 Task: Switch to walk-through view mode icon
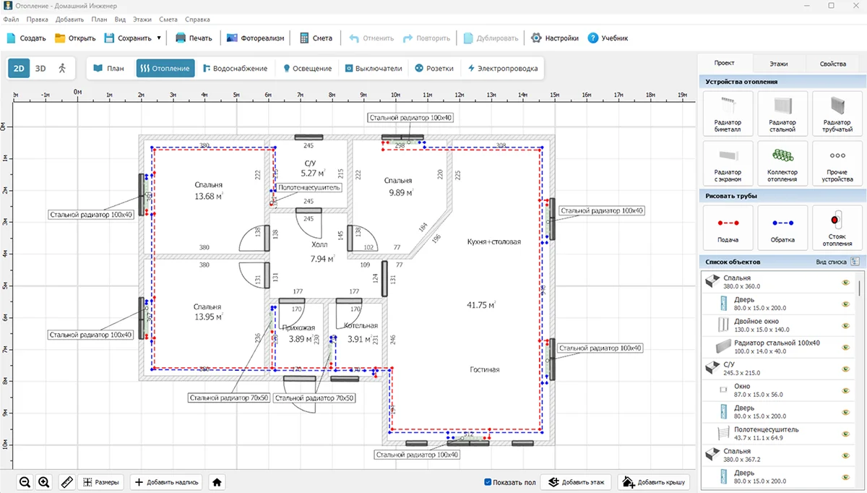tap(62, 68)
